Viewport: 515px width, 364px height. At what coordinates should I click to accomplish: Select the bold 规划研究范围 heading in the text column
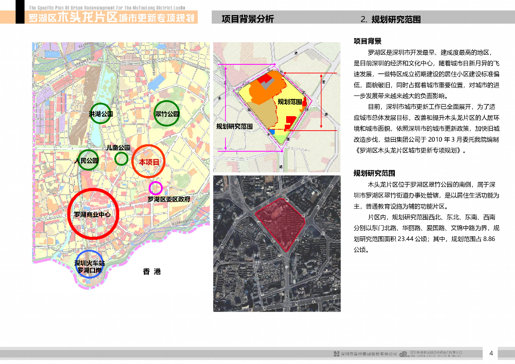coord(374,173)
